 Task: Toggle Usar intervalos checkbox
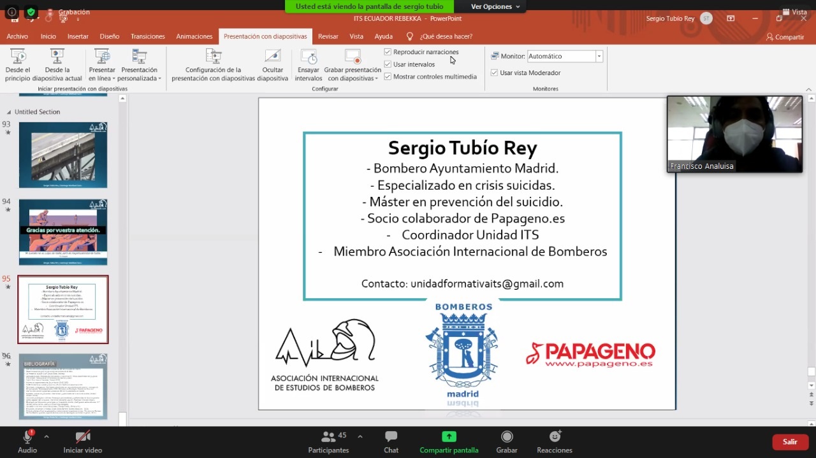[x=388, y=64]
